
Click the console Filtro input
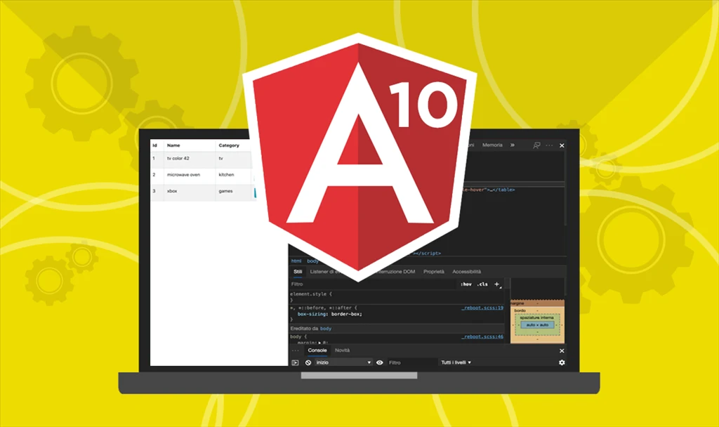[412, 362]
